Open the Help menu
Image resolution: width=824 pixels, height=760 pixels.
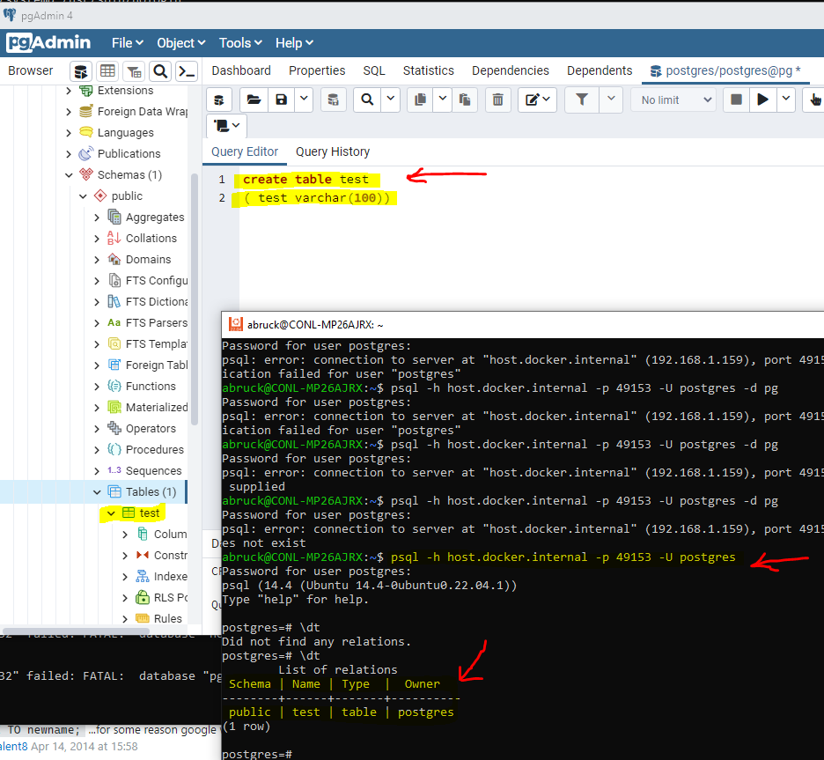click(294, 43)
